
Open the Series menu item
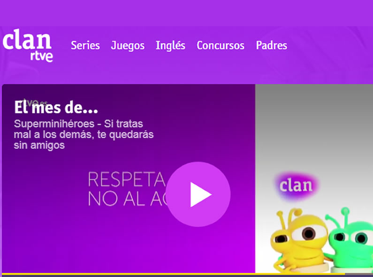85,45
